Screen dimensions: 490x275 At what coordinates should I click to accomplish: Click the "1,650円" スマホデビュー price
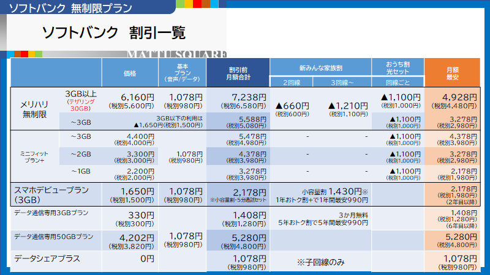tap(137, 191)
